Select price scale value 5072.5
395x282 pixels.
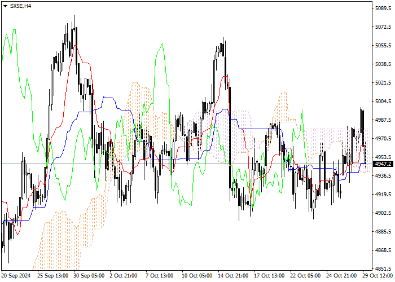pos(383,27)
